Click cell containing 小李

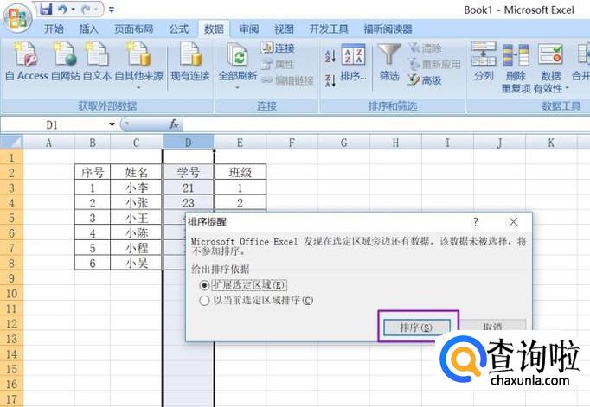pos(136,188)
